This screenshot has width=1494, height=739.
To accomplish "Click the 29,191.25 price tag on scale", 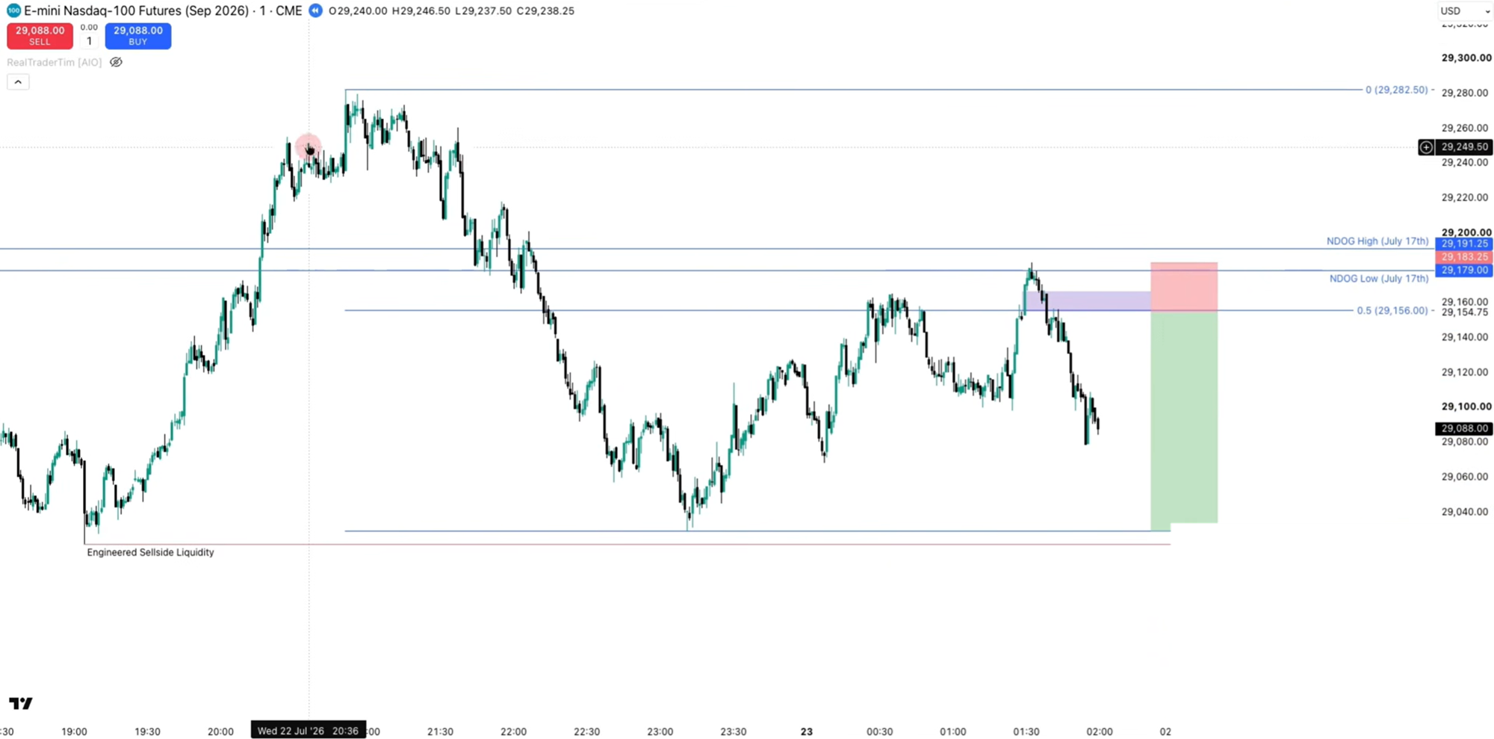I will [x=1464, y=244].
